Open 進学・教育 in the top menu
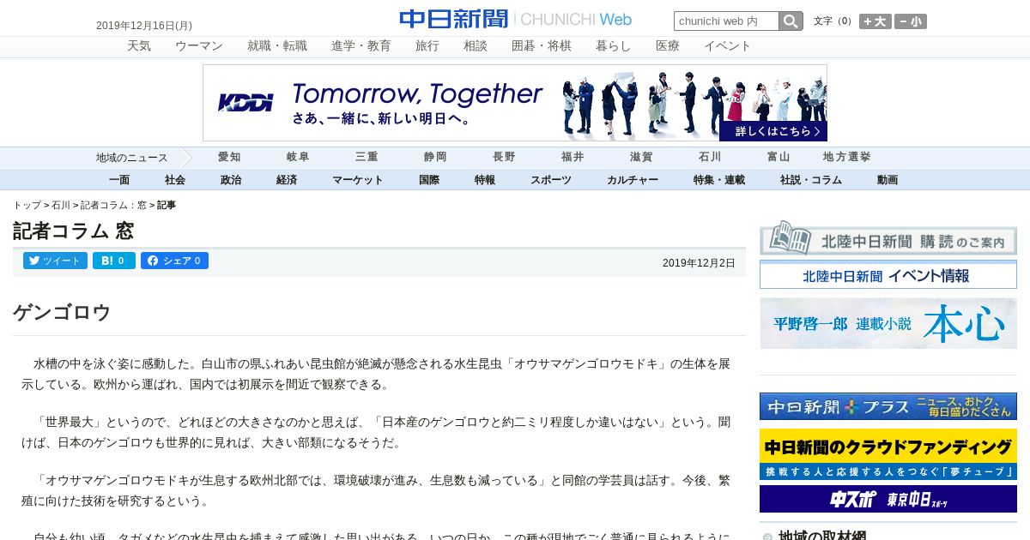1030x540 pixels. coord(361,46)
